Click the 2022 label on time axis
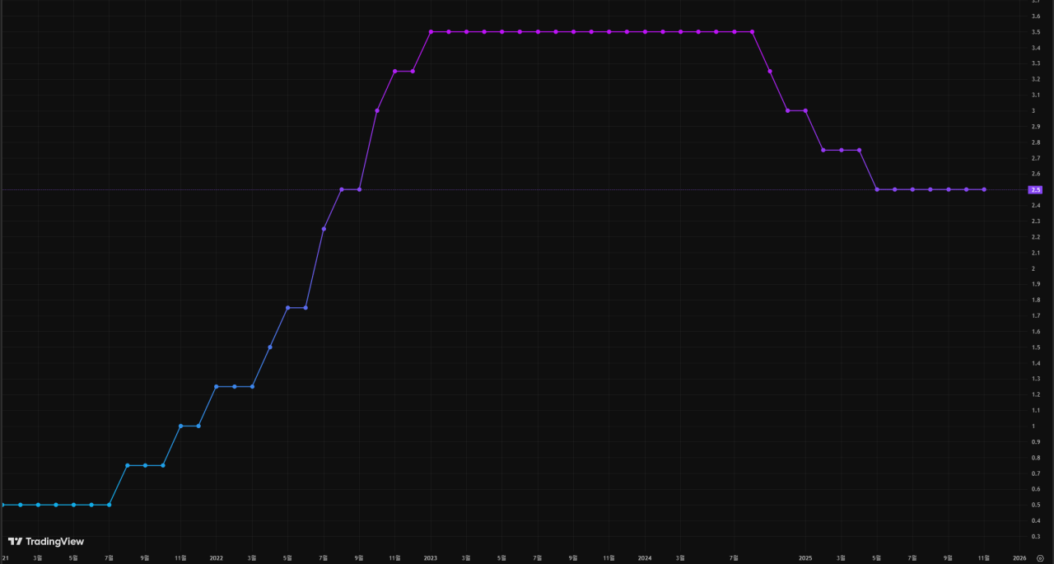Image resolution: width=1054 pixels, height=564 pixels. click(x=217, y=557)
